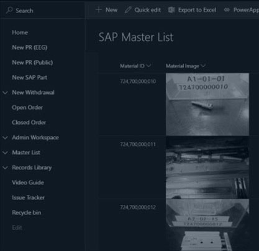Open New SAP Part page

[x=30, y=77]
